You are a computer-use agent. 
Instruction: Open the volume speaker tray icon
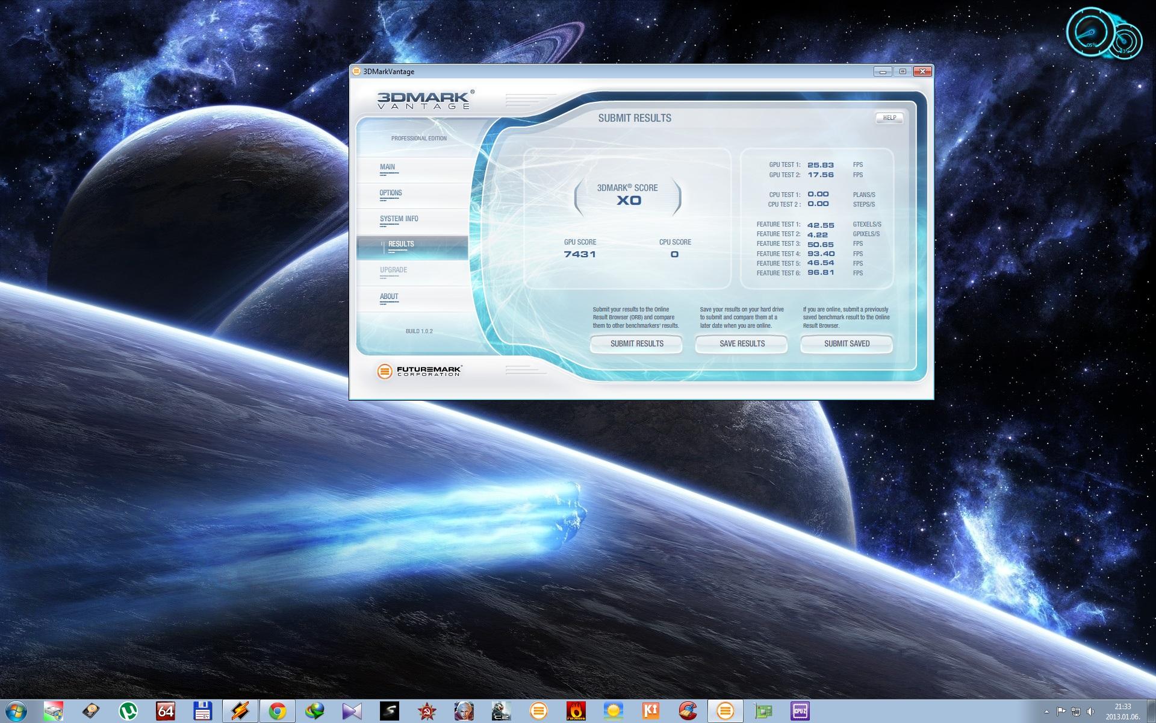click(1090, 712)
